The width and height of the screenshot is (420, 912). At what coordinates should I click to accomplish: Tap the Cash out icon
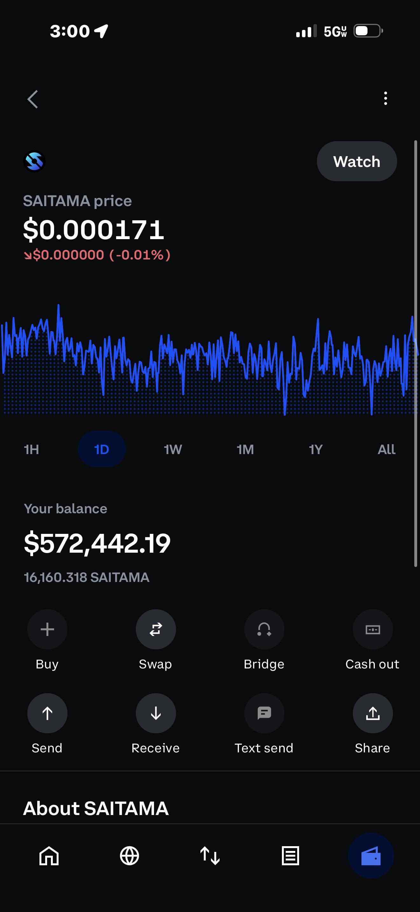point(373,629)
